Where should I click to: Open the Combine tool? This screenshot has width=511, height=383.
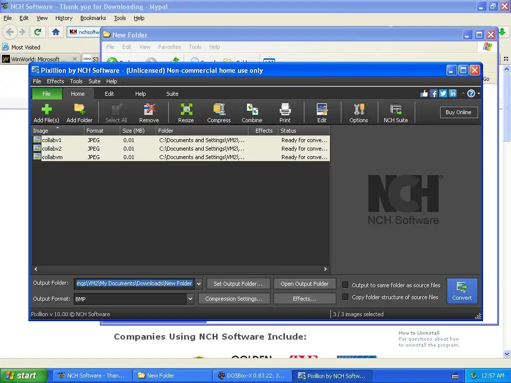(x=252, y=113)
